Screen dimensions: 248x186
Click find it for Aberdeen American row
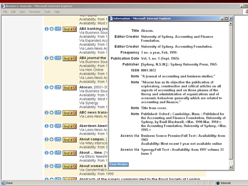70,126
